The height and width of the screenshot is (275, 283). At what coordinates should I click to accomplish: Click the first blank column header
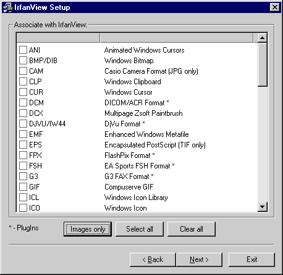[58, 38]
